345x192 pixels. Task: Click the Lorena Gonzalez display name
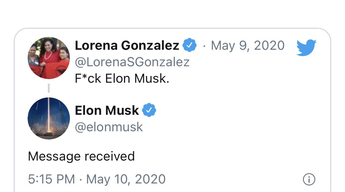[x=127, y=46]
